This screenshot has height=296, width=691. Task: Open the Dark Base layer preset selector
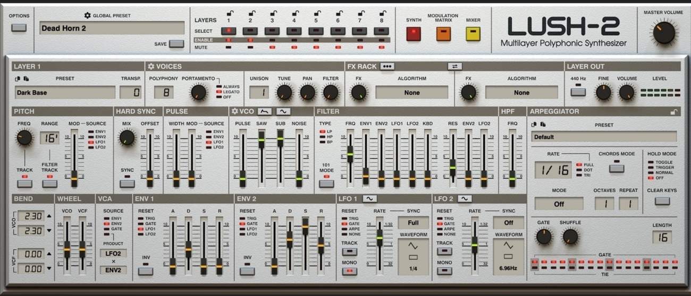point(65,93)
